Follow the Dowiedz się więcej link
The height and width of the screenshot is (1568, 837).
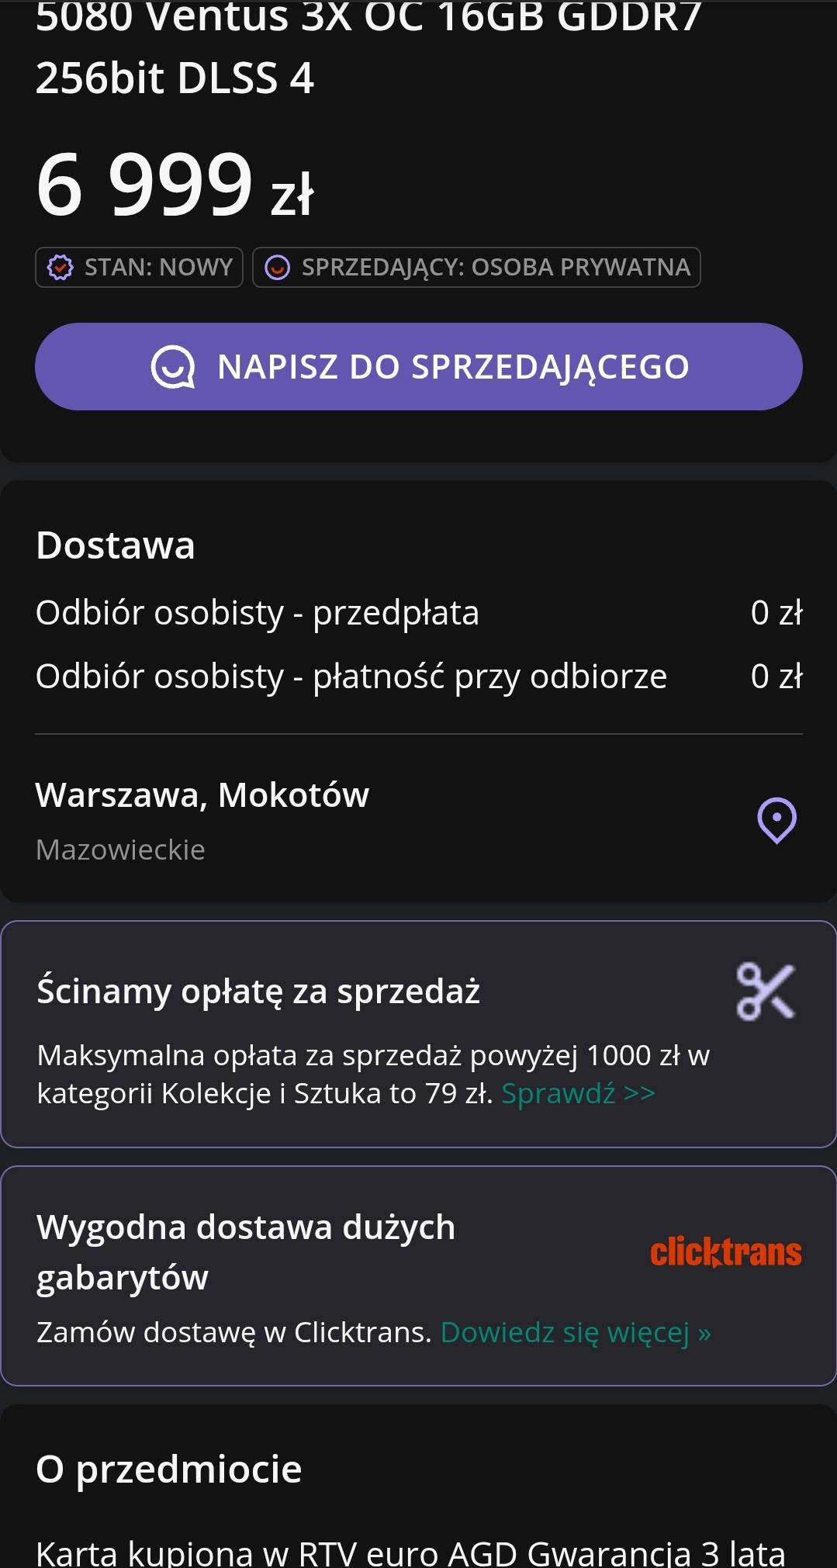click(576, 1332)
